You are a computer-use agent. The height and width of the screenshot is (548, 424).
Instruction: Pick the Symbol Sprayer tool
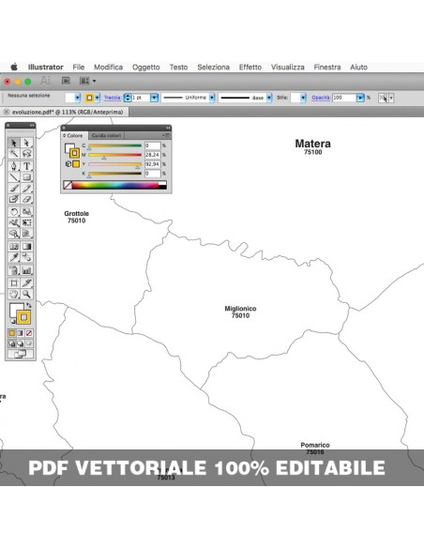[14, 270]
